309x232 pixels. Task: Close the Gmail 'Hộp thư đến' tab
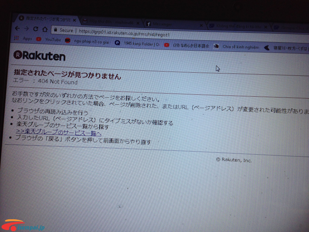(138, 23)
